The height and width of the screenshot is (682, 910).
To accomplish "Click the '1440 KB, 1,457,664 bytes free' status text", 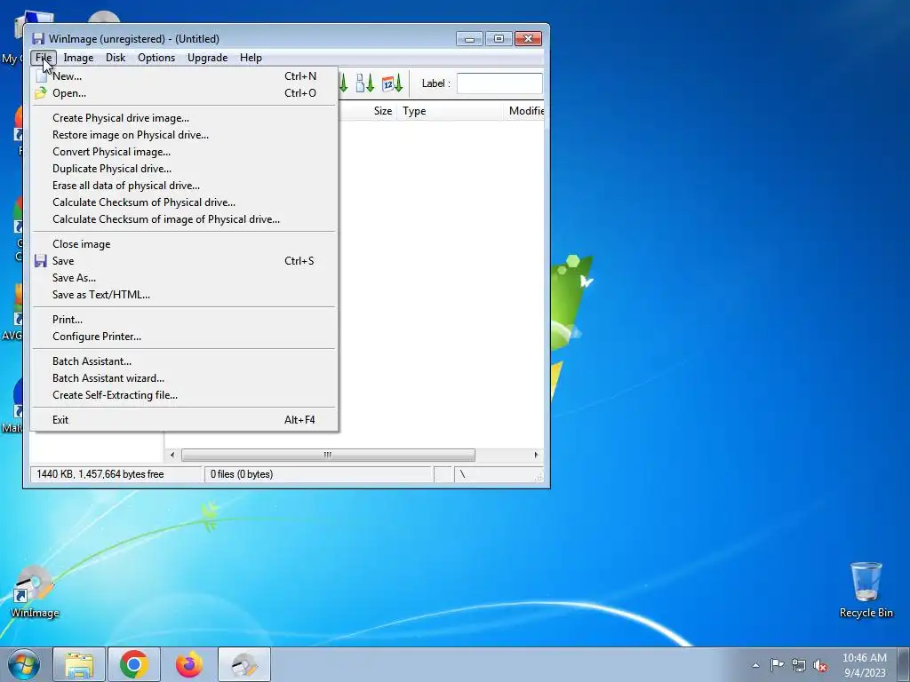I will (100, 474).
